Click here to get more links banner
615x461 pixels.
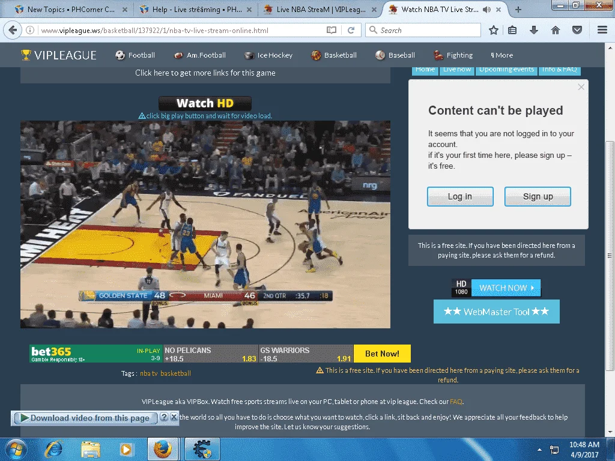tap(205, 73)
